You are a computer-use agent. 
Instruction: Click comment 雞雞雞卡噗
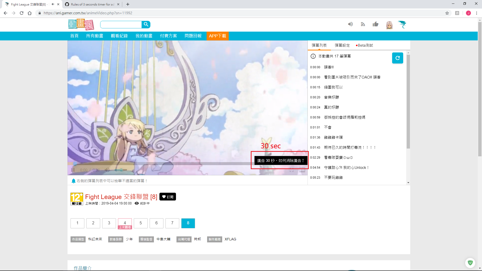coord(333,138)
